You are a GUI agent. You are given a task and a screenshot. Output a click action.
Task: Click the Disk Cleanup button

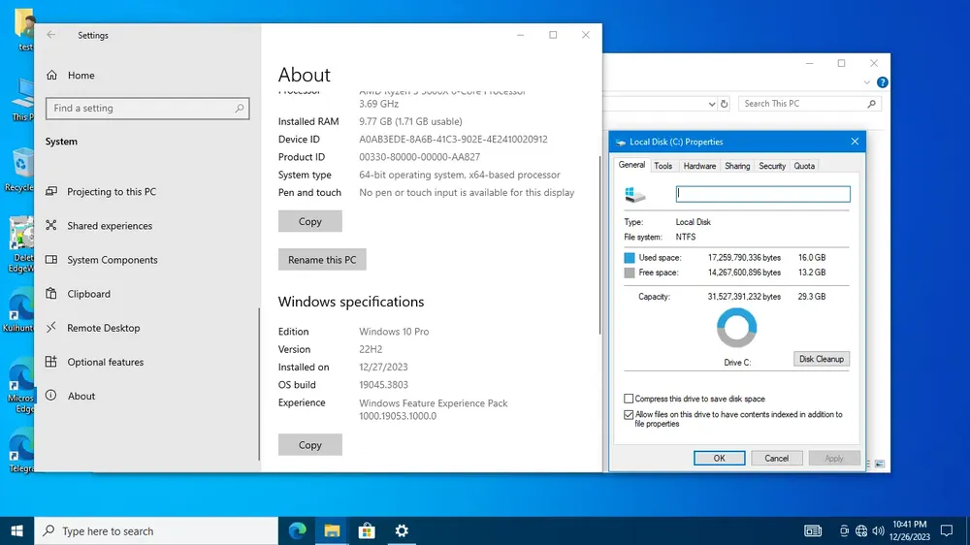[x=821, y=359]
